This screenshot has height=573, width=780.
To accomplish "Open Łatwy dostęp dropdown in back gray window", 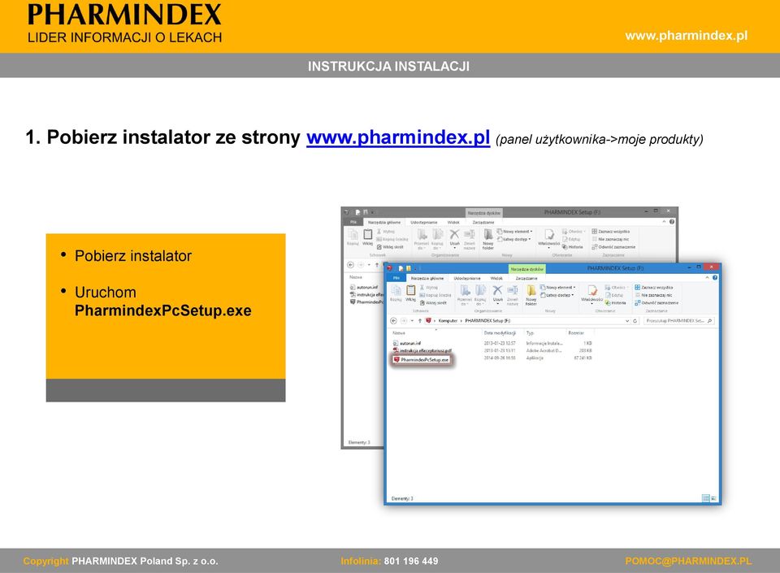I will tap(514, 239).
